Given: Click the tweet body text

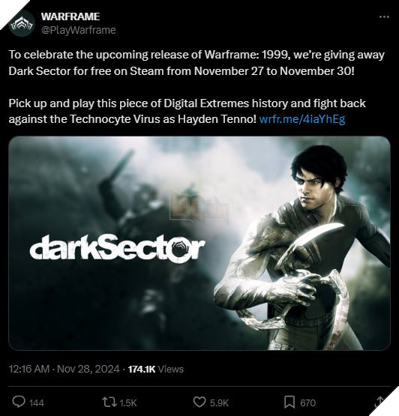Looking at the screenshot, I should (196, 87).
